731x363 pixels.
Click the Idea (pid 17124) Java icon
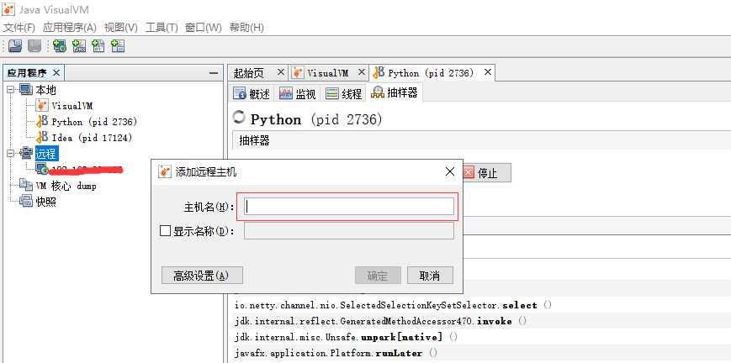pyautogui.click(x=42, y=138)
